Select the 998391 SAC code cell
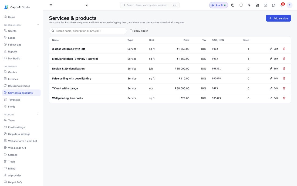Image resolution: width=297 pixels, height=186 pixels. pyautogui.click(x=216, y=69)
